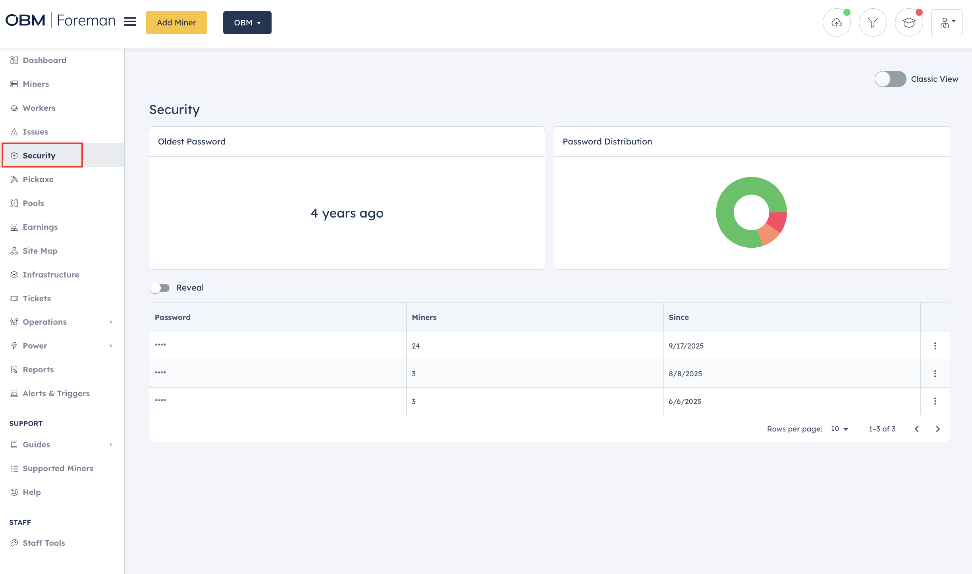Navigate to Alerts & Triggers
The image size is (972, 574).
[56, 393]
